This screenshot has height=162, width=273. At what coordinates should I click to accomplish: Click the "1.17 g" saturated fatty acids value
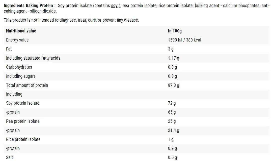(x=174, y=58)
